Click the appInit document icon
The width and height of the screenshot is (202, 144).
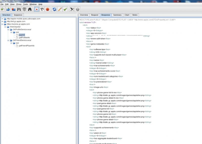point(17,35)
